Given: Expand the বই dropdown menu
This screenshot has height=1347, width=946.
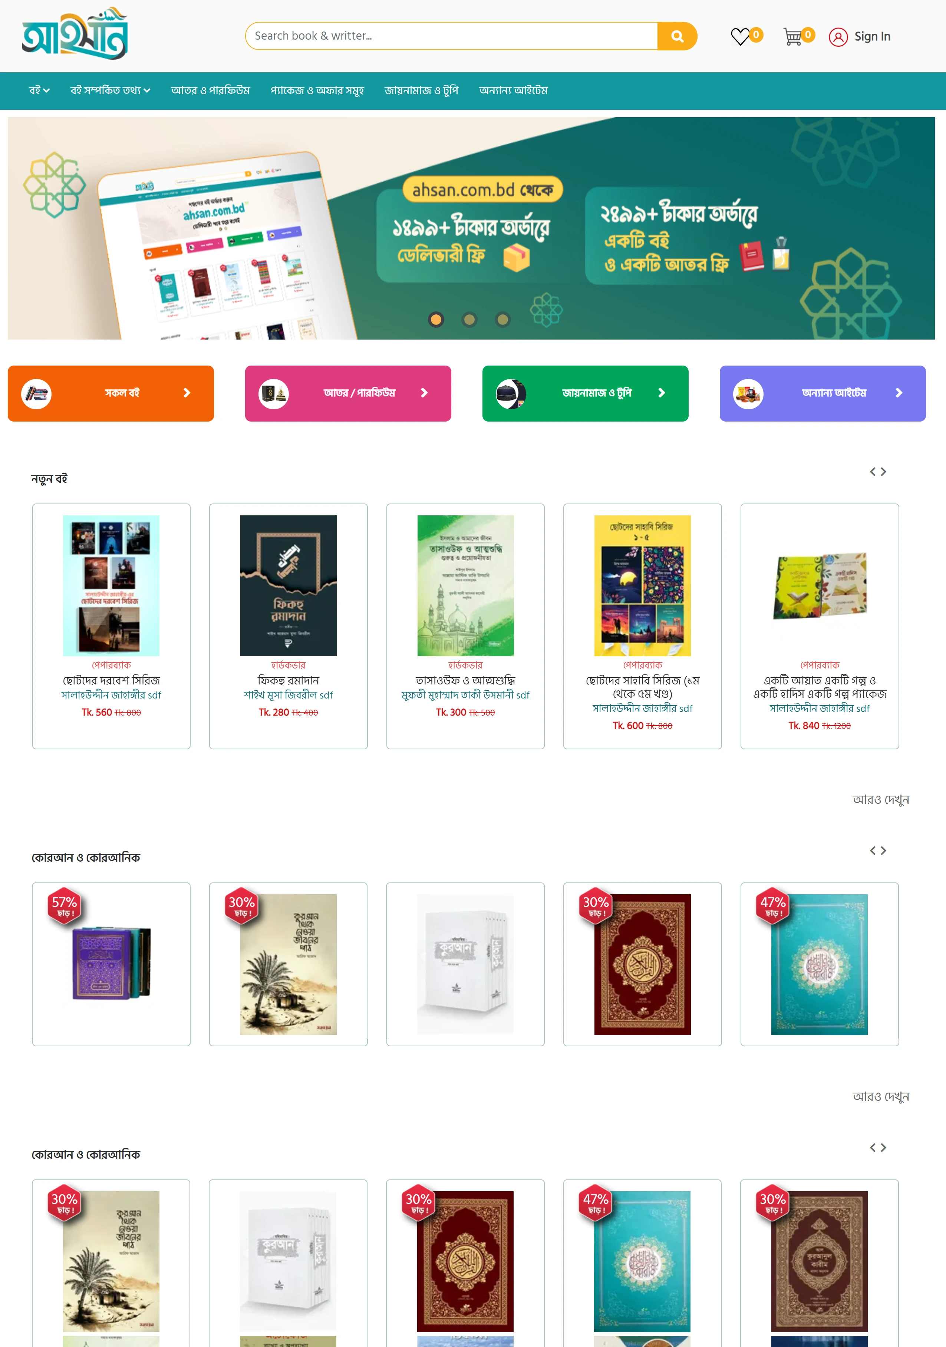Looking at the screenshot, I should (x=39, y=90).
